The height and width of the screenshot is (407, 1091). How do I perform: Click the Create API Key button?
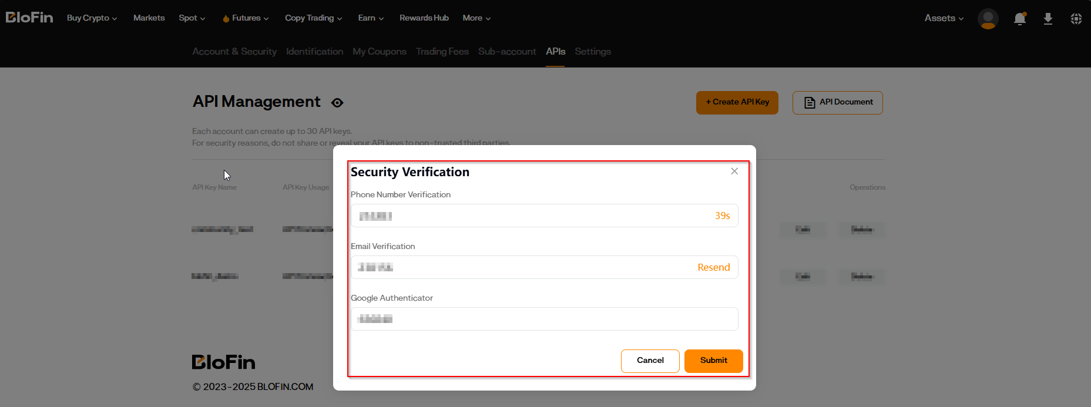(x=737, y=102)
